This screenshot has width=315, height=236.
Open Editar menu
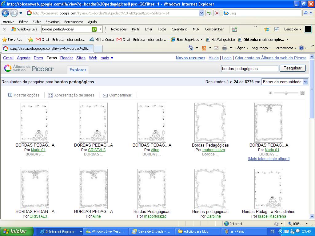click(23, 22)
